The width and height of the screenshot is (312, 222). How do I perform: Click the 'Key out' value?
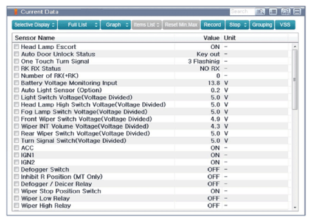click(x=208, y=54)
